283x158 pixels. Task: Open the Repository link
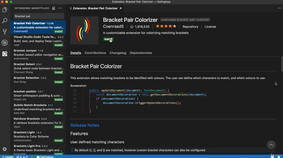[190, 27]
